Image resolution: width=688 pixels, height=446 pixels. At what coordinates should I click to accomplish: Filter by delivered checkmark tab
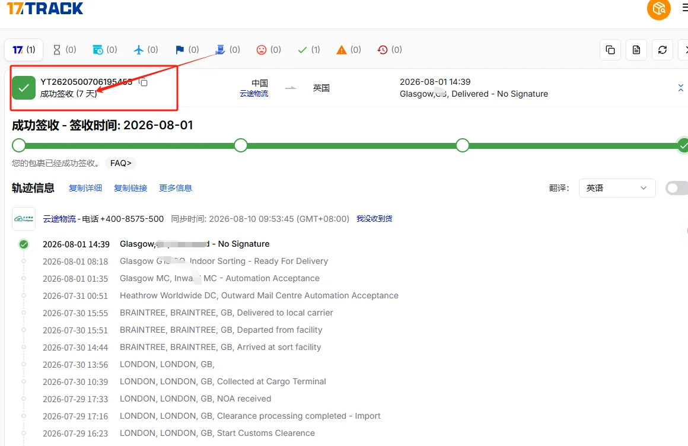pyautogui.click(x=309, y=50)
